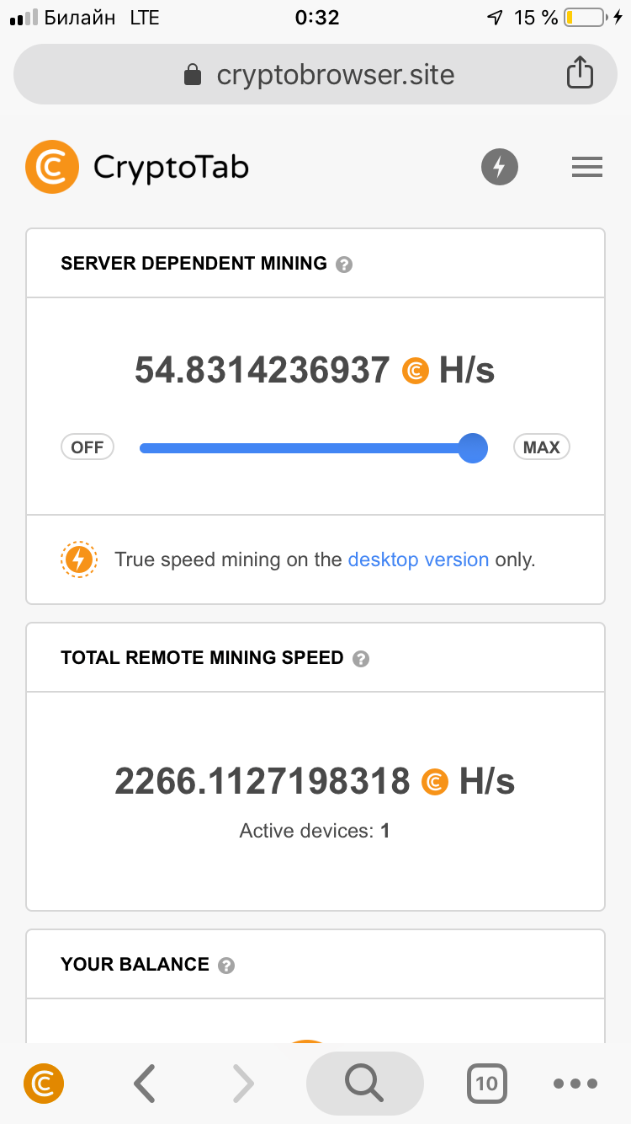Tap the CryptoTab coin beside 54.8314236937
The image size is (631, 1124).
tap(416, 371)
